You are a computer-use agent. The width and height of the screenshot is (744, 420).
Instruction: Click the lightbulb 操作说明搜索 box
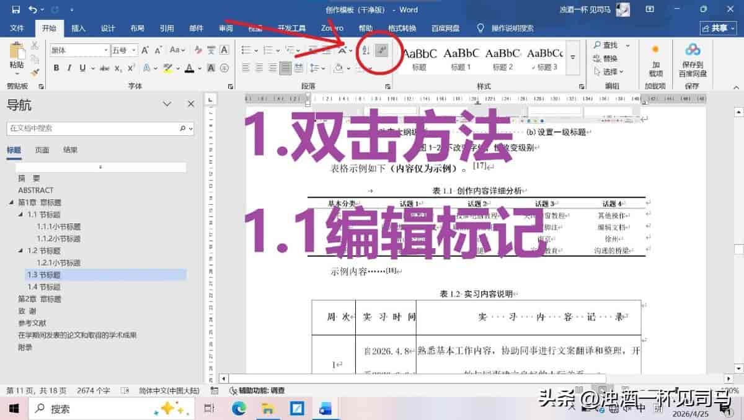click(505, 29)
